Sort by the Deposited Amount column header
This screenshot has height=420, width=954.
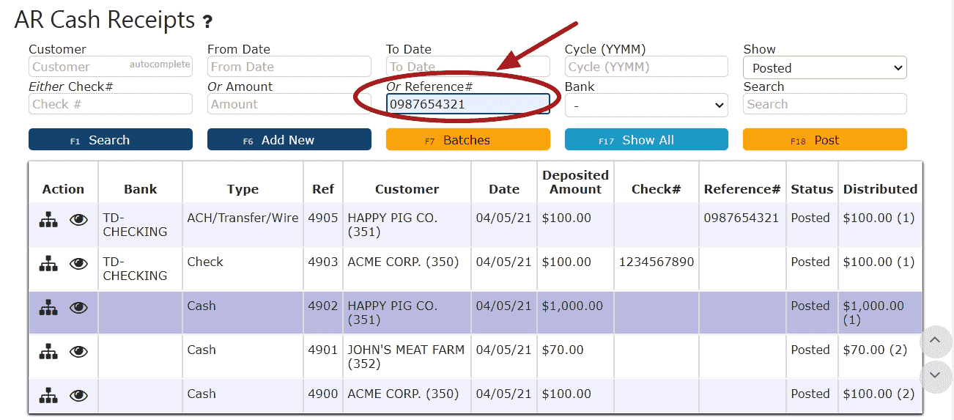coord(575,182)
